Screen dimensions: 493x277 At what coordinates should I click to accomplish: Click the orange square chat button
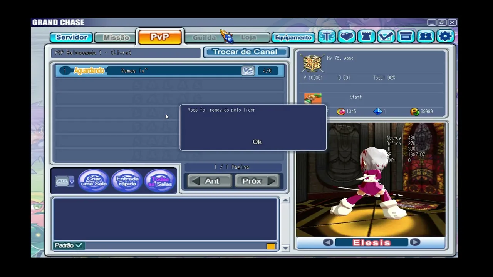[271, 246]
